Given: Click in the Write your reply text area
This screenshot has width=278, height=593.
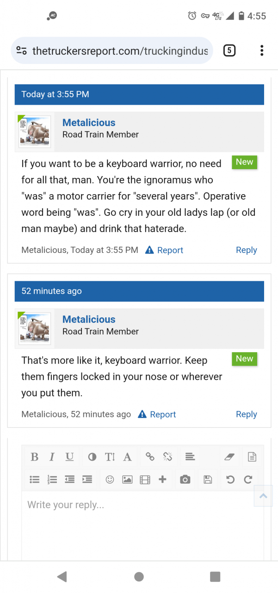Looking at the screenshot, I should [x=139, y=524].
